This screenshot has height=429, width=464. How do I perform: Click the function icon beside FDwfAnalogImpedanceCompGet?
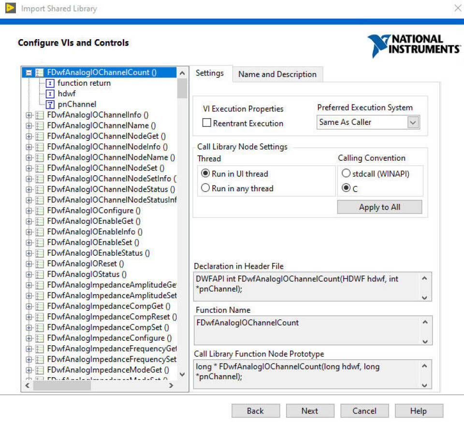pyautogui.click(x=39, y=306)
